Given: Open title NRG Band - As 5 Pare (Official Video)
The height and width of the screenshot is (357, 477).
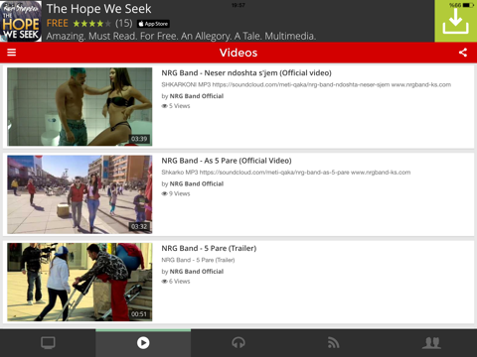Looking at the screenshot, I should point(227,161).
